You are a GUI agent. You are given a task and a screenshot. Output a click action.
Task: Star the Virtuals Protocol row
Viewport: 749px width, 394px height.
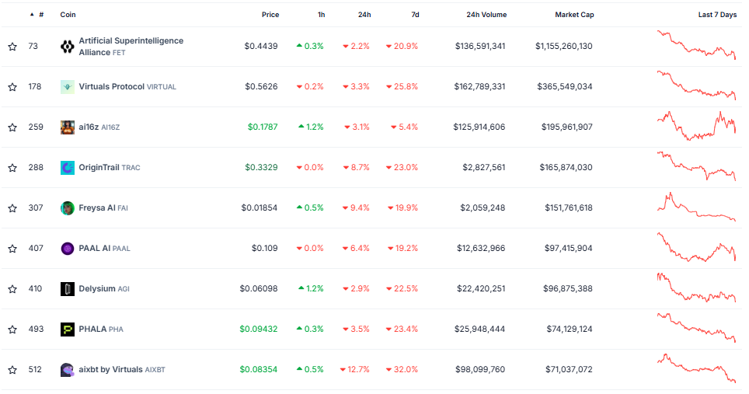coord(12,87)
